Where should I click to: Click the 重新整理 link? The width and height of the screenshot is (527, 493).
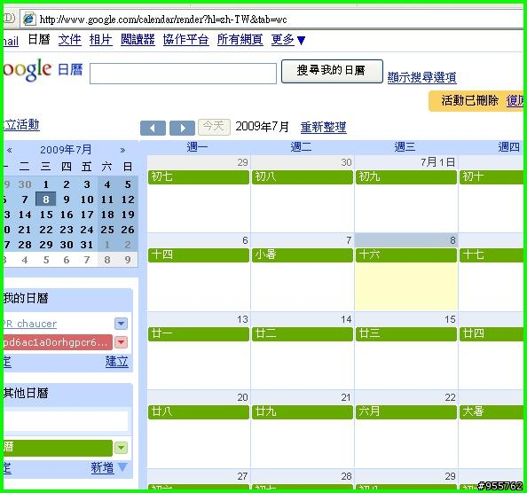tap(323, 128)
